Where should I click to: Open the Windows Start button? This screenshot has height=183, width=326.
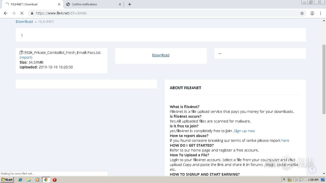click(7, 180)
